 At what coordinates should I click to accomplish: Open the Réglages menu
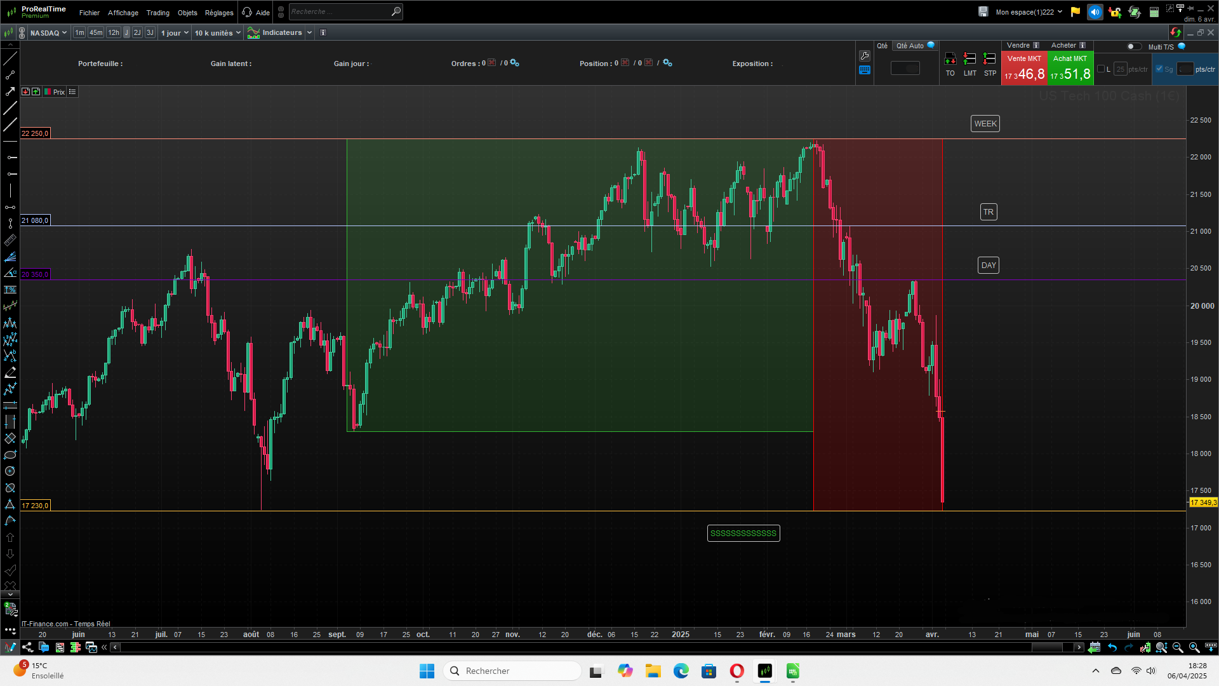219,13
